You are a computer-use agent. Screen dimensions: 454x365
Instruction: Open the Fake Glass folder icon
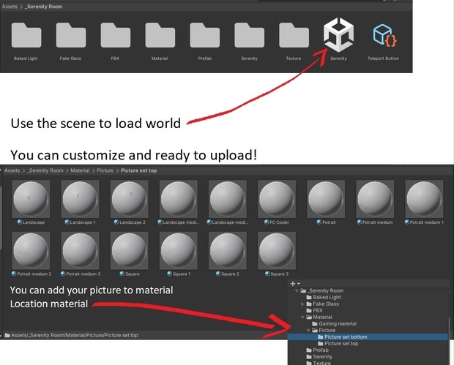click(x=71, y=35)
